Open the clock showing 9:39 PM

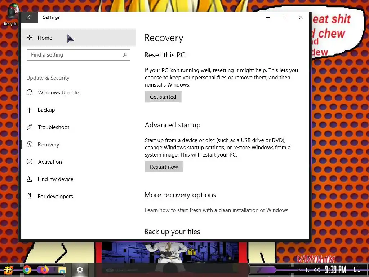tap(335, 270)
